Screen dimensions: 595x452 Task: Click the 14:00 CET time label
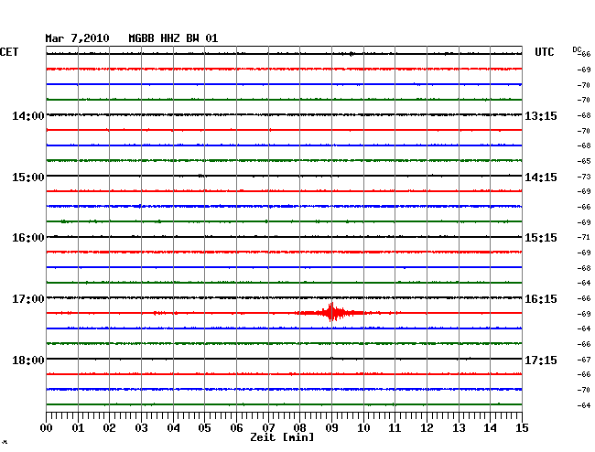point(28,115)
